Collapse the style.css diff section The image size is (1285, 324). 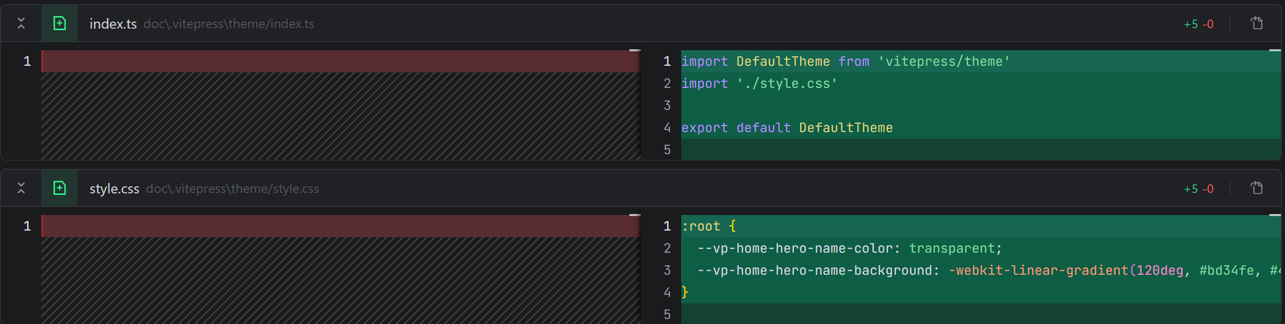(21, 188)
